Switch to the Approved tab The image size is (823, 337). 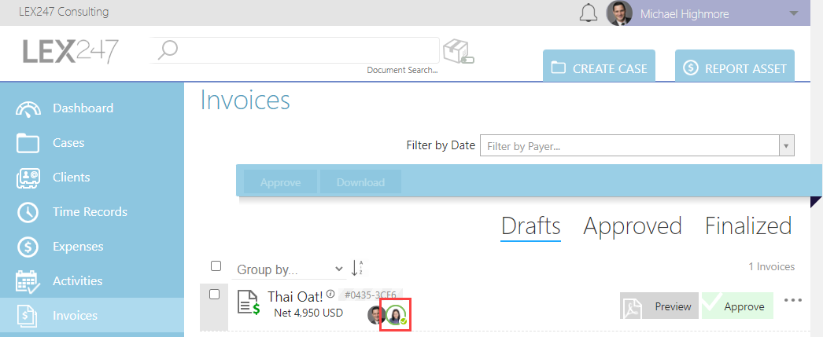pos(633,226)
